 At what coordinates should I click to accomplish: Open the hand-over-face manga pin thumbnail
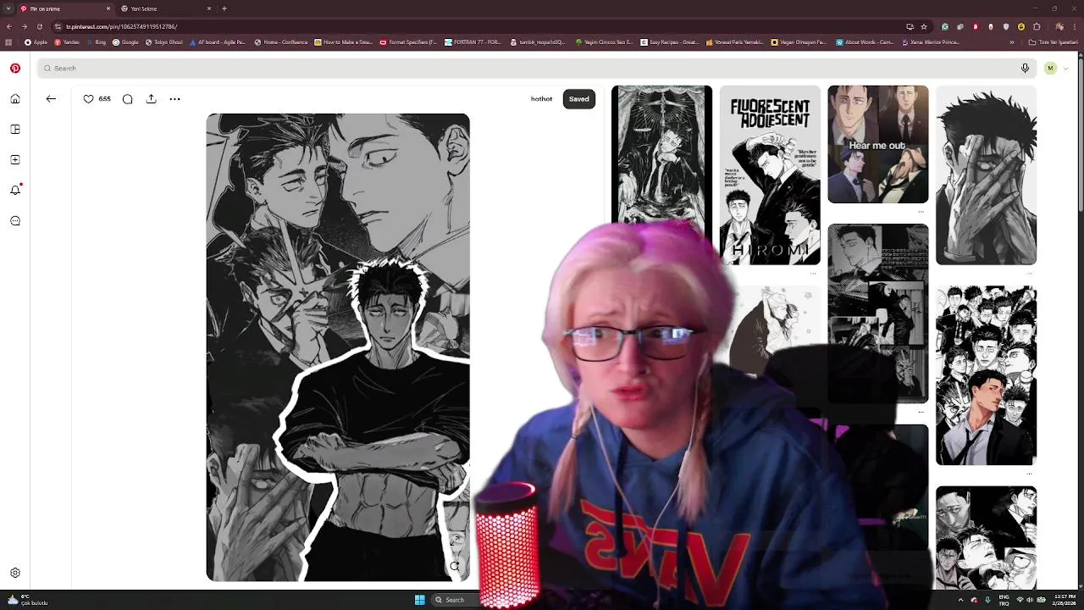tap(986, 175)
